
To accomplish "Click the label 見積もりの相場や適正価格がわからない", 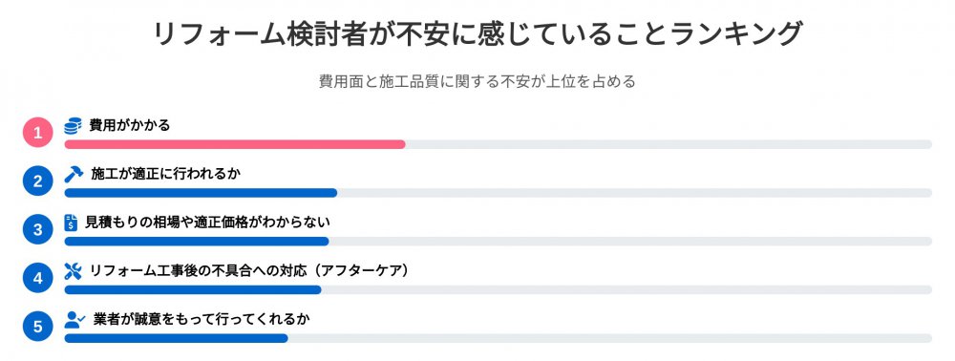I will click(x=207, y=223).
